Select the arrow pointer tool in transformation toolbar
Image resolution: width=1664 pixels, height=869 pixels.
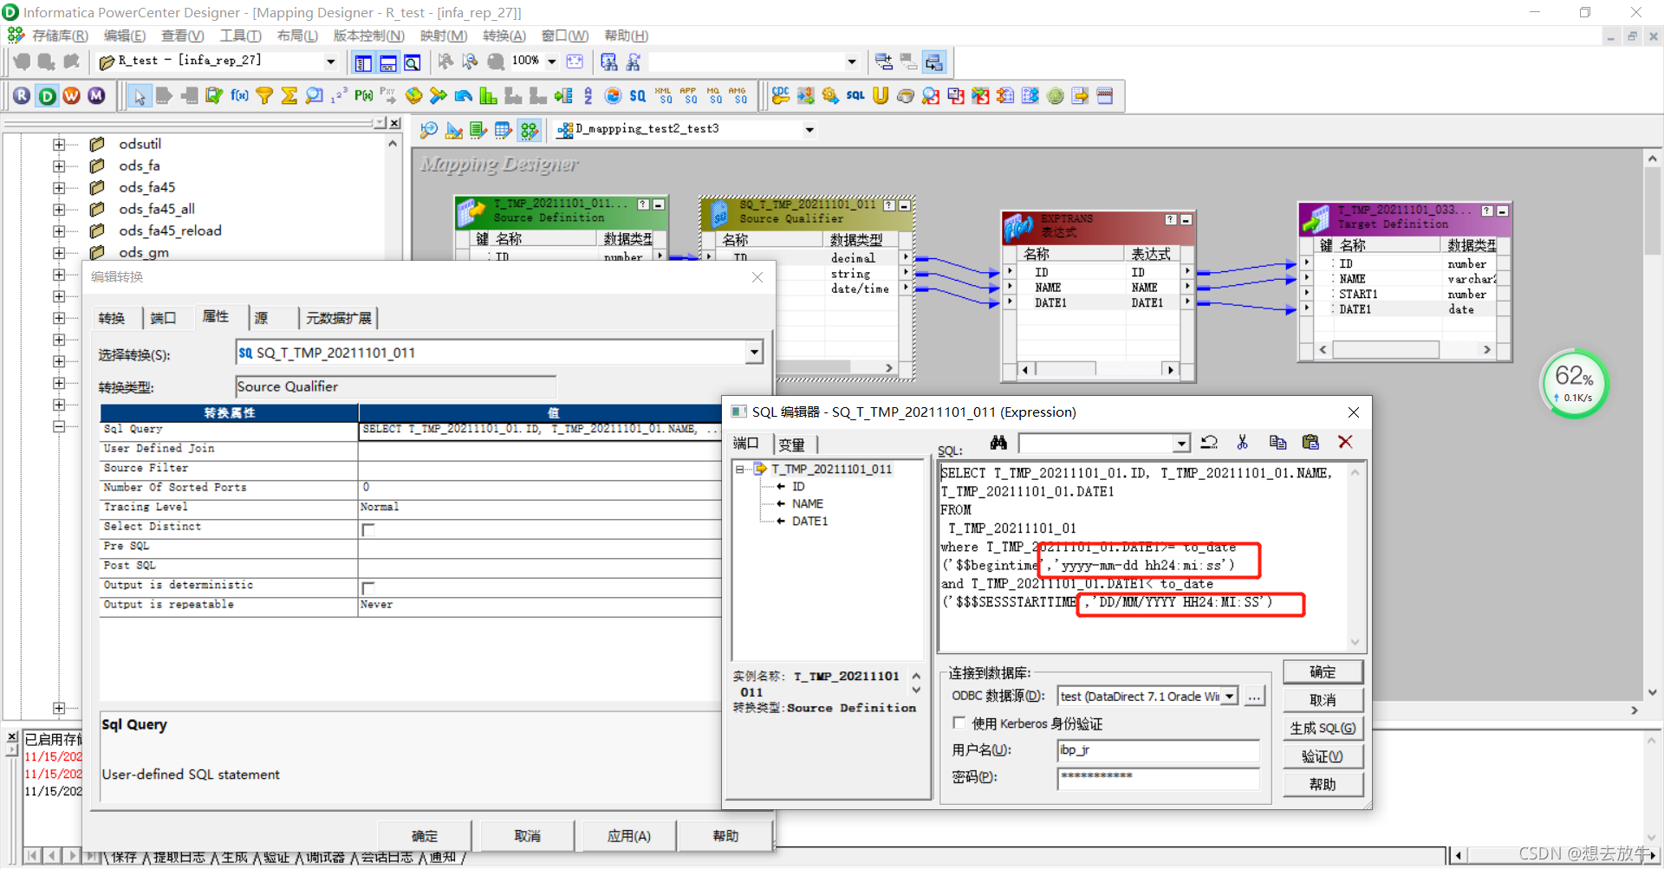[139, 95]
